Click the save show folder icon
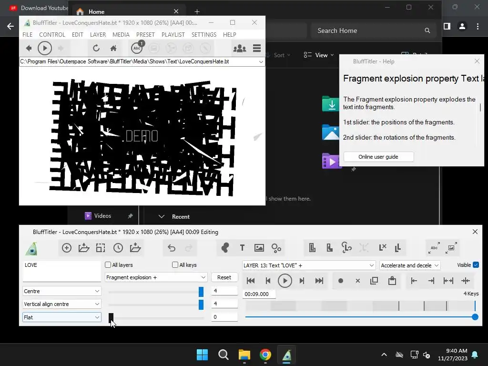488x366 pixels. tap(135, 248)
